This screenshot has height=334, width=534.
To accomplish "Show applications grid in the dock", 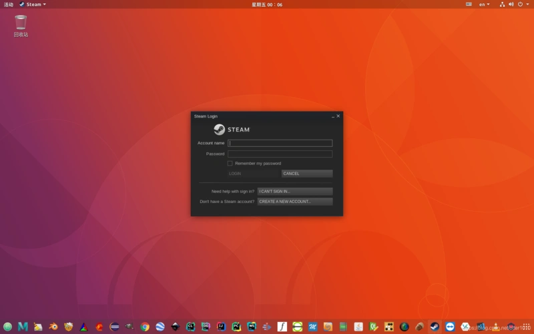I will (526, 327).
